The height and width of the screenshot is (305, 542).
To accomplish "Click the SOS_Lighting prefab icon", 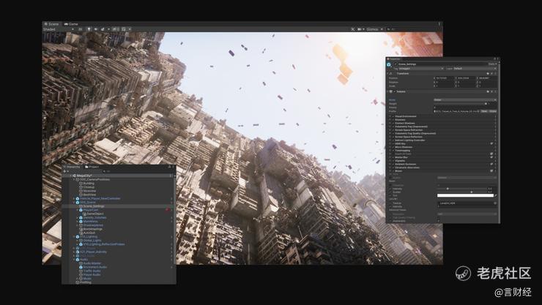I will pyautogui.click(x=77, y=236).
